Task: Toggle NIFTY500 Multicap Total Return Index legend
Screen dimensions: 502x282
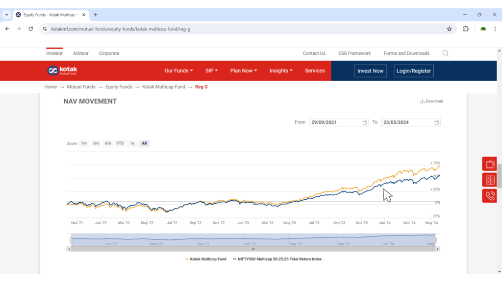Action: tap(277, 259)
